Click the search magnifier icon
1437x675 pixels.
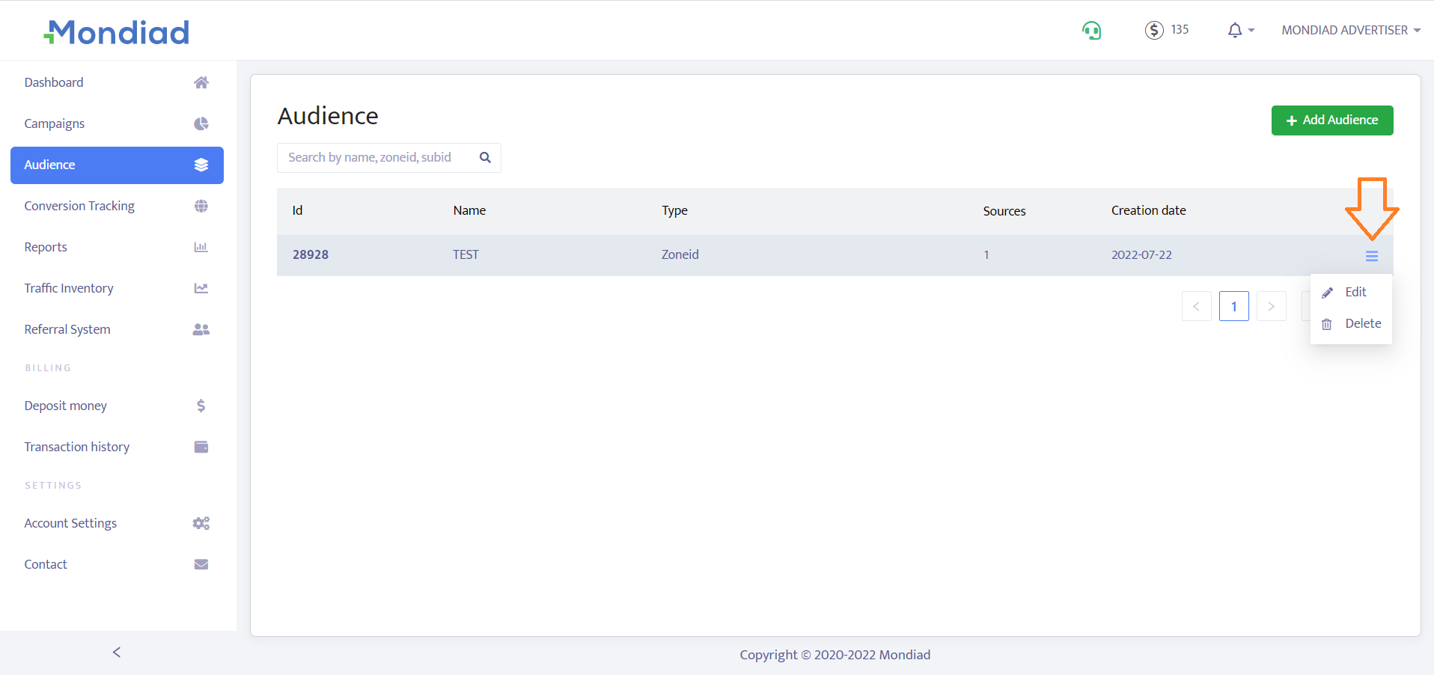(x=485, y=158)
